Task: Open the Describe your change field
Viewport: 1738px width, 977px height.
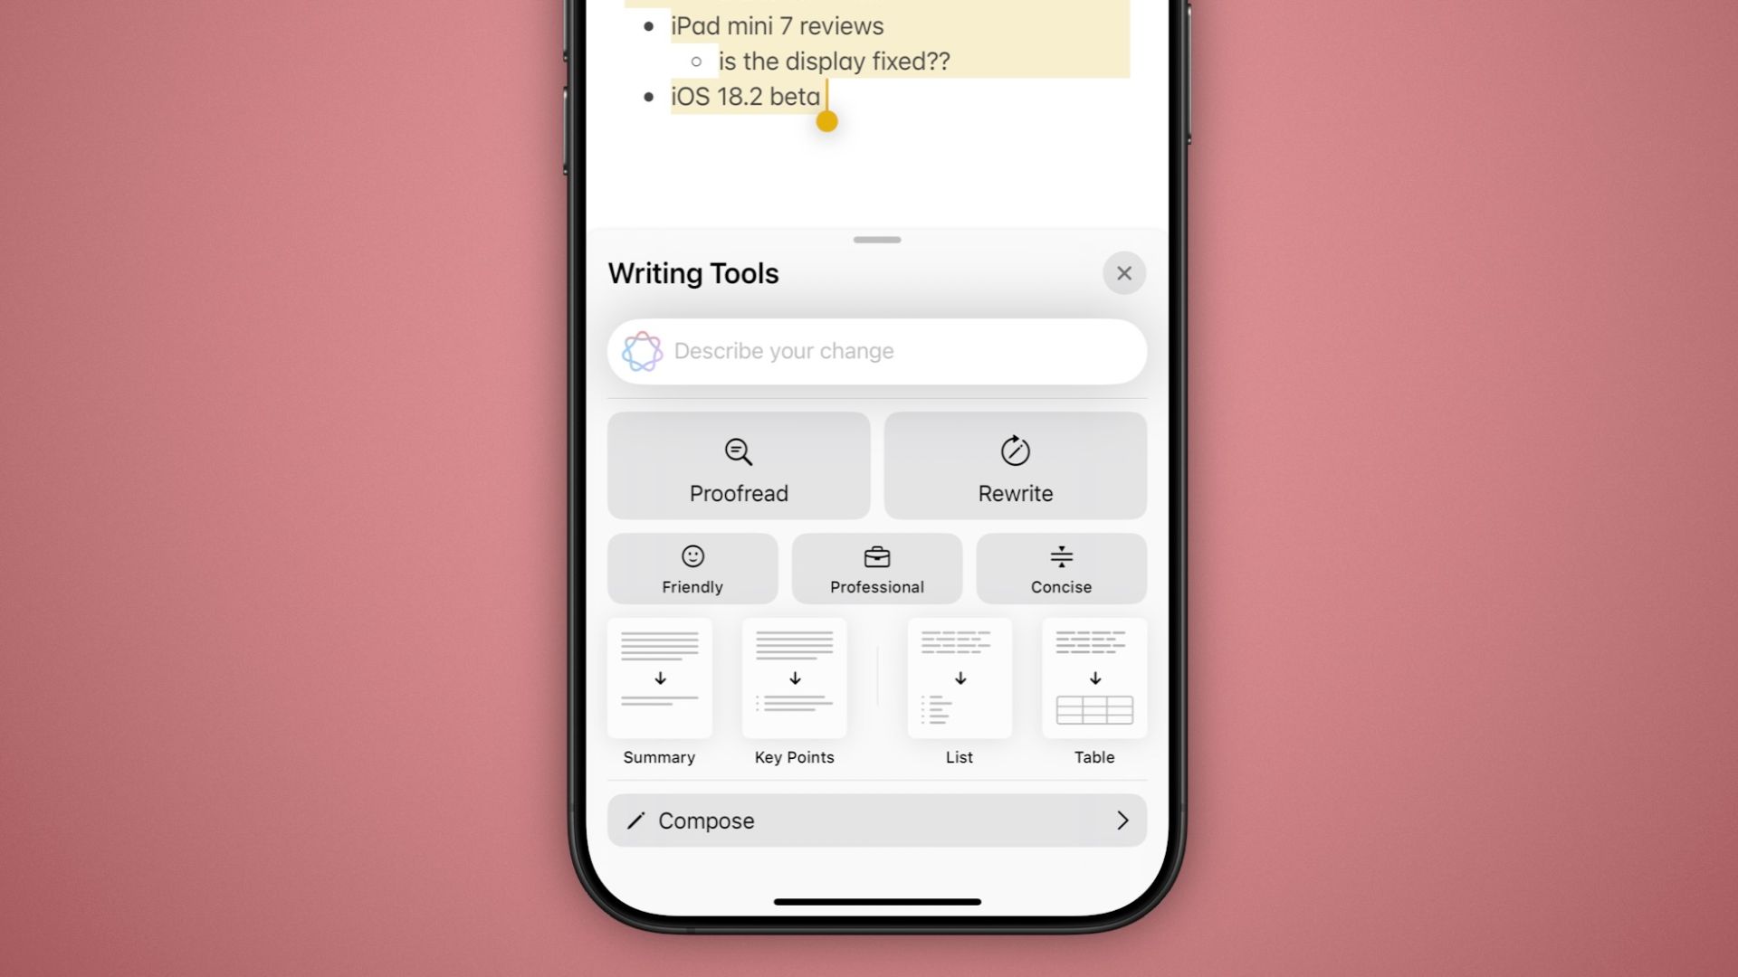Action: pos(877,349)
